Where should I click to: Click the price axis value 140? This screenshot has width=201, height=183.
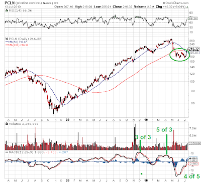pos(192,67)
